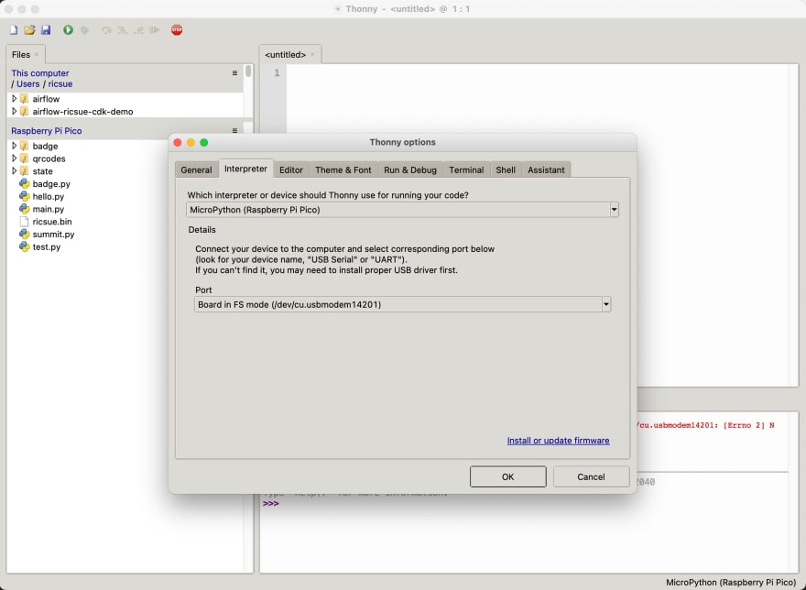Click the Step out toolbar icon
This screenshot has height=590, width=806.
pyautogui.click(x=139, y=30)
